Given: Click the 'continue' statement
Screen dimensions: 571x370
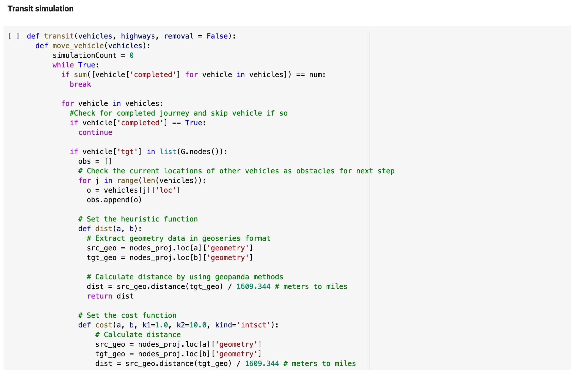Looking at the screenshot, I should click(95, 132).
